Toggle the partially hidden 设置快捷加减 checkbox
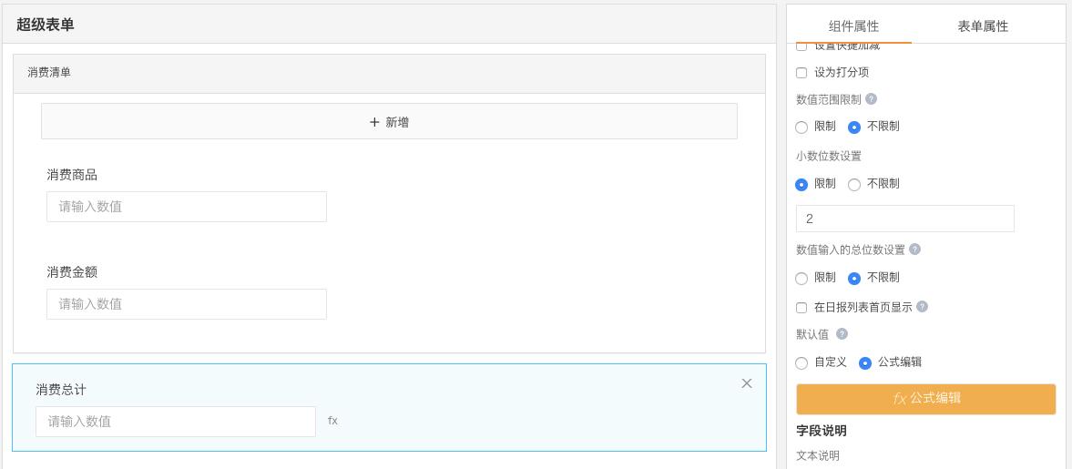The height and width of the screenshot is (469, 1072). (801, 46)
